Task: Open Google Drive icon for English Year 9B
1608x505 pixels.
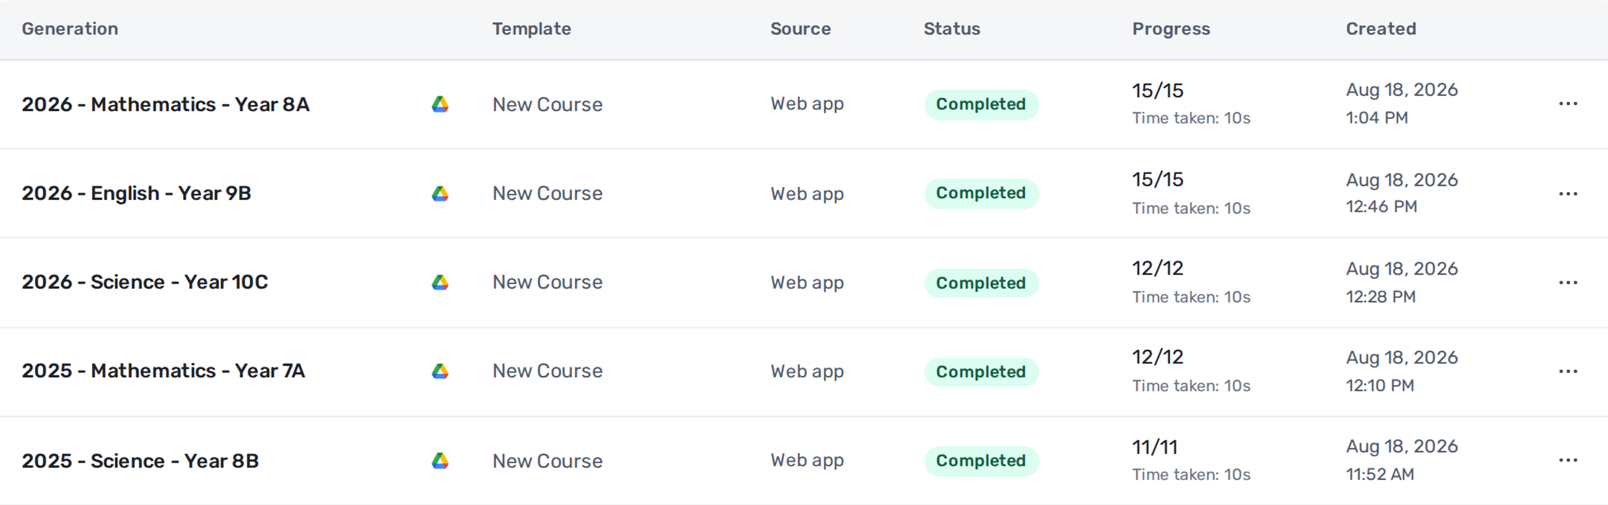Action: tap(440, 193)
